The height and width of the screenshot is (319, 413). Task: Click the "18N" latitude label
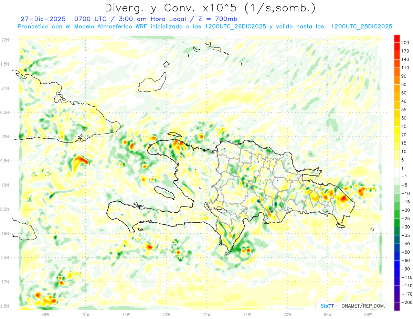click(5, 233)
